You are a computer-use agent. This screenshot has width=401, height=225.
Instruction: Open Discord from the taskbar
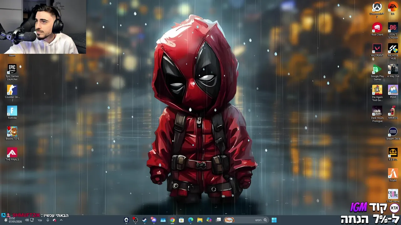pos(154,220)
